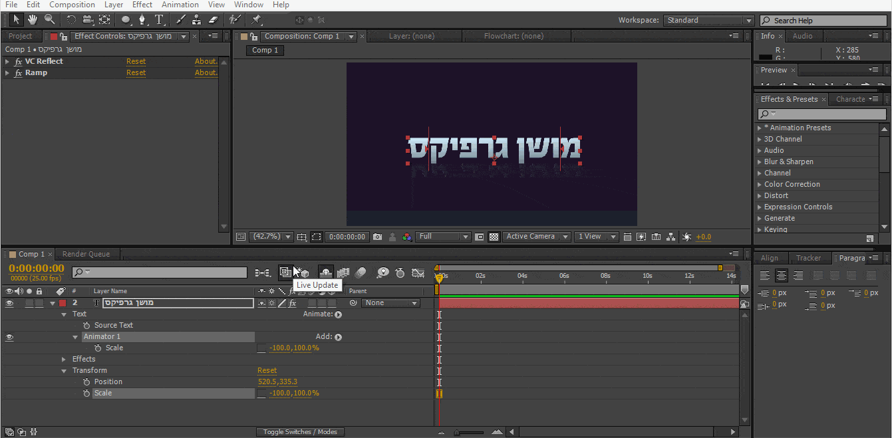The image size is (892, 438).
Task: Toggle Frame Blending in the timeline
Action: 343,273
